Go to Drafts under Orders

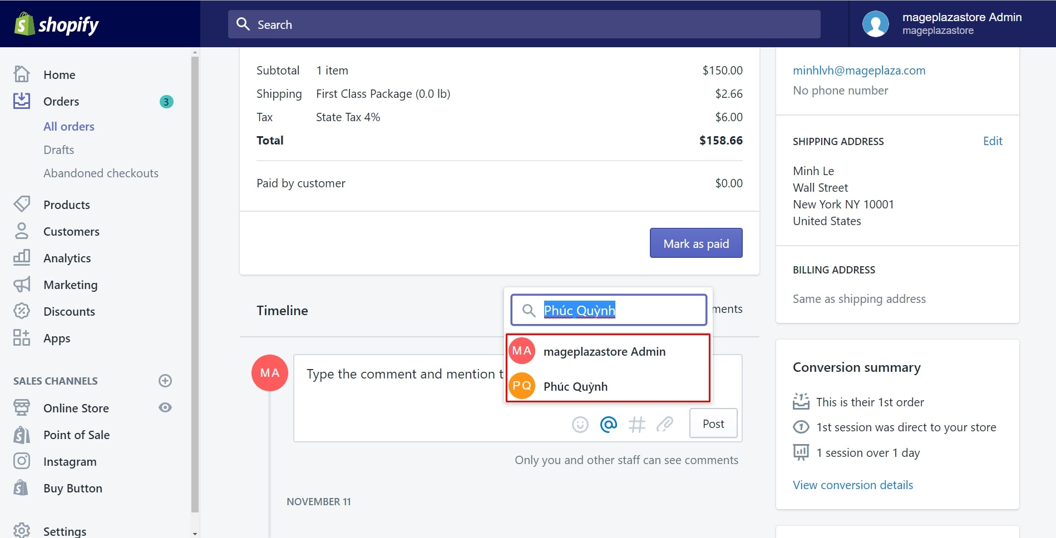pyautogui.click(x=58, y=150)
